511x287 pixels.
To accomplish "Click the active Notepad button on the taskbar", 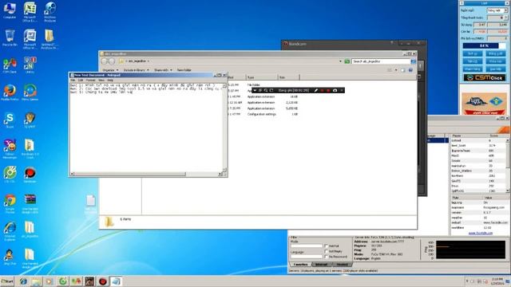I will (x=116, y=281).
